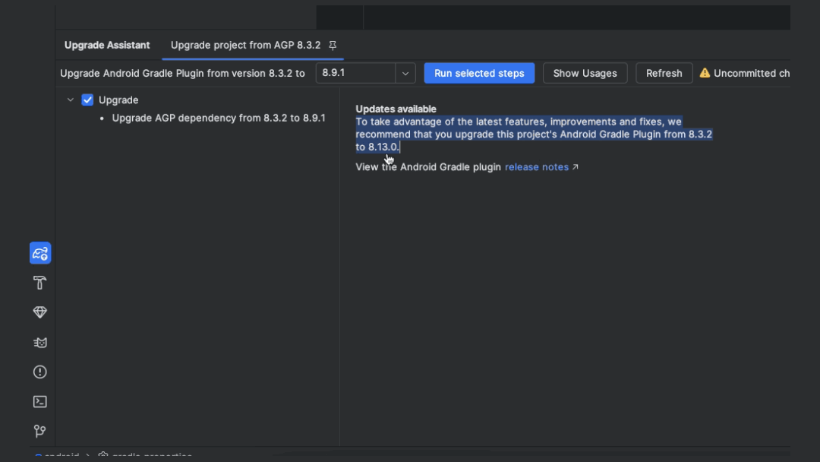
Task: Open the release notes link
Action: pyautogui.click(x=536, y=166)
